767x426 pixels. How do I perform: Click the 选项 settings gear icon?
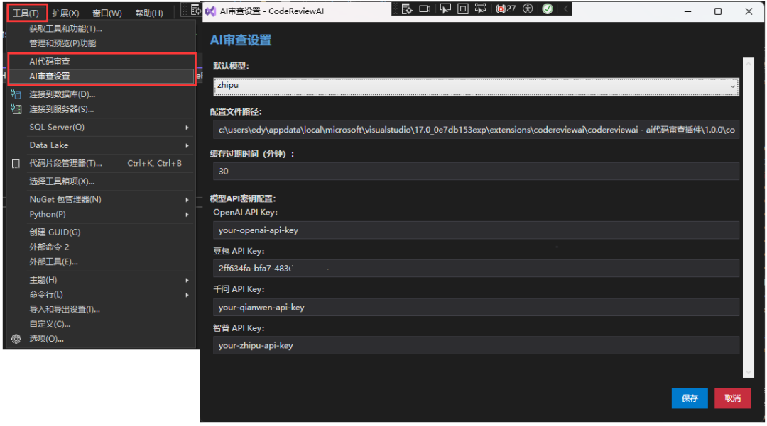pyautogui.click(x=15, y=338)
